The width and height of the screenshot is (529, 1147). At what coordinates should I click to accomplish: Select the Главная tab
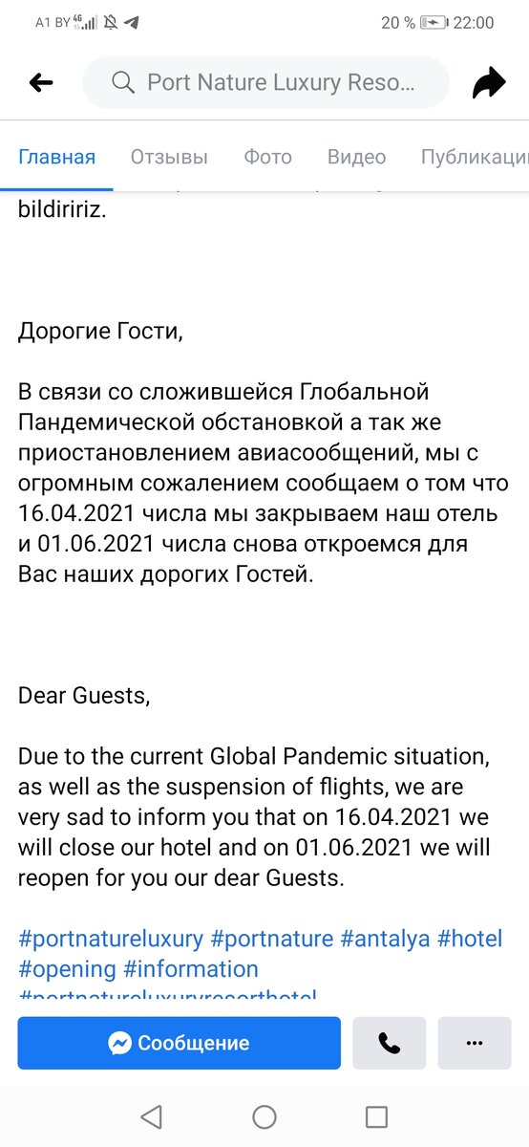click(57, 158)
